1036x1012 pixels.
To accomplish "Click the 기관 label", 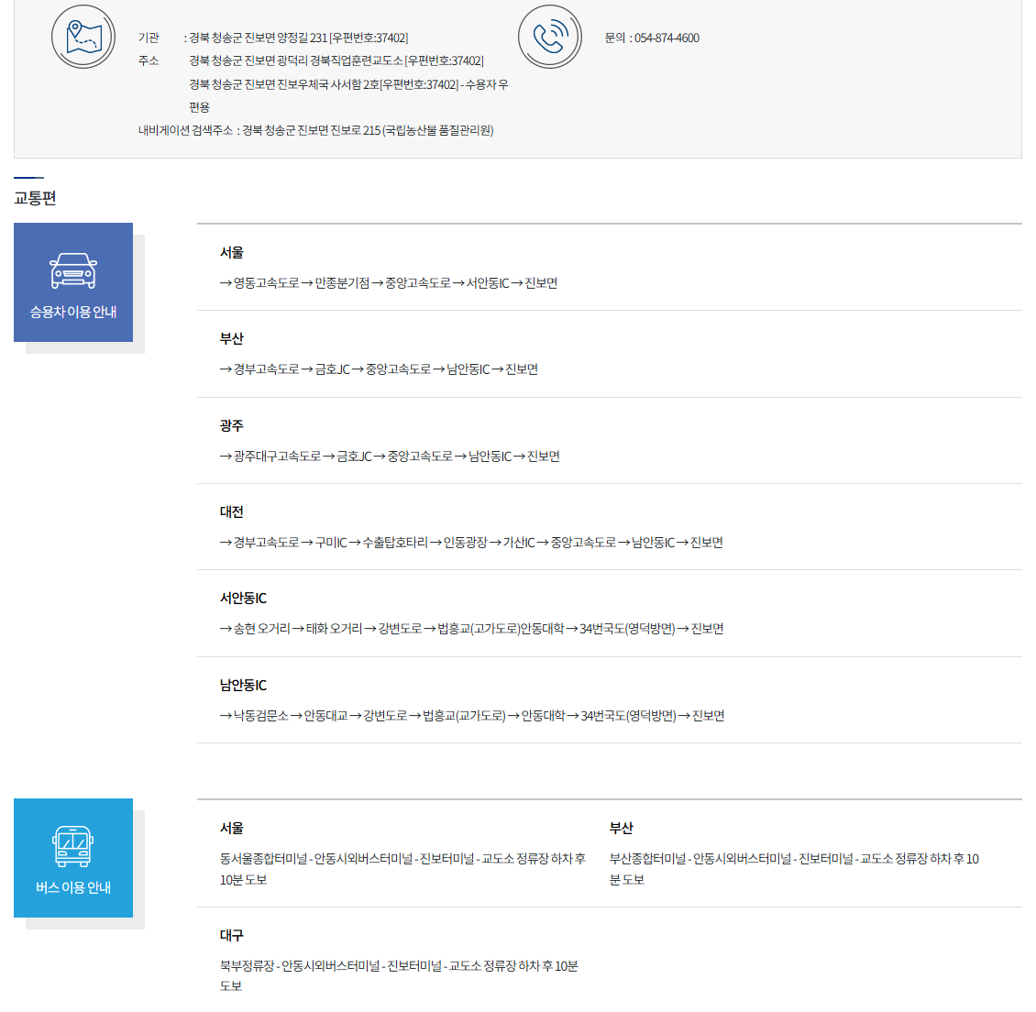I will coord(149,38).
